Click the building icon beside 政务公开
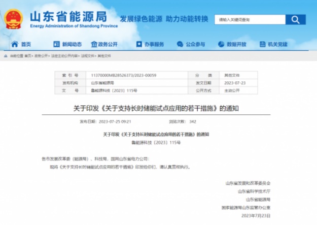 (x=94, y=44)
